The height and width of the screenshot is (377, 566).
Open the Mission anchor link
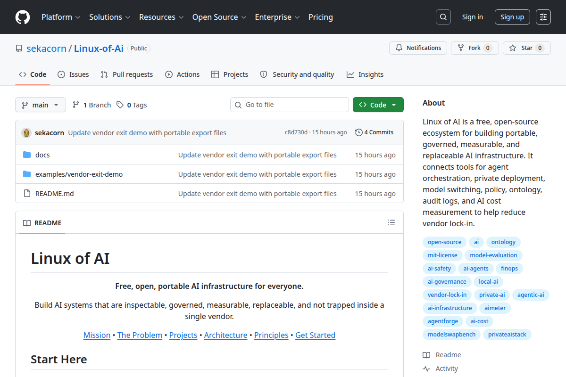tap(97, 335)
